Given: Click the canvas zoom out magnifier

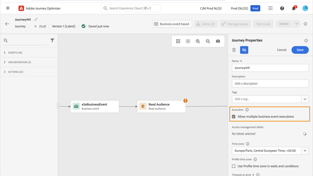Looking at the screenshot, I should [208, 41].
